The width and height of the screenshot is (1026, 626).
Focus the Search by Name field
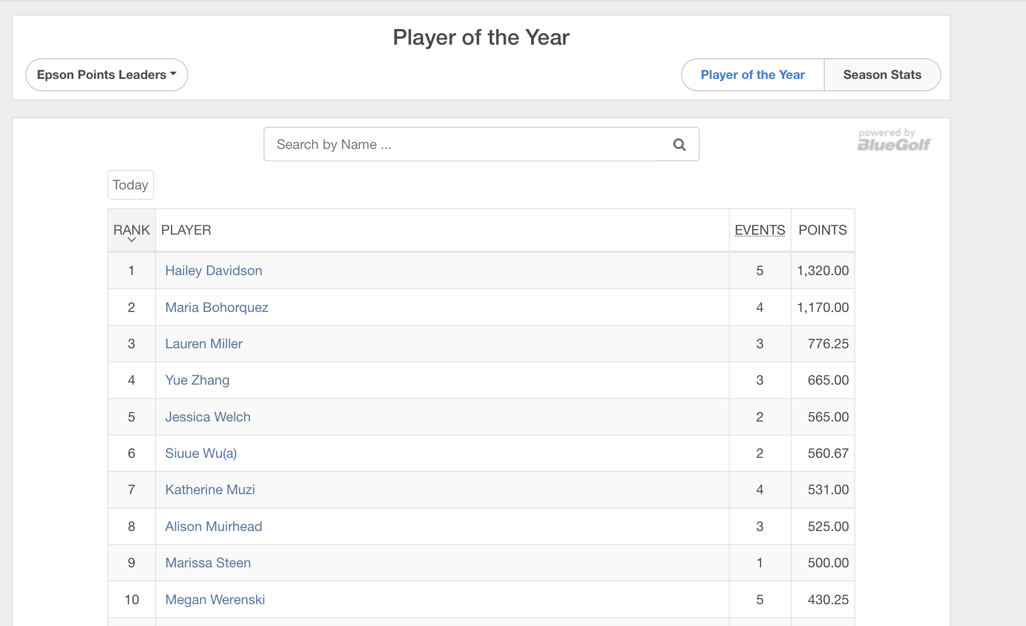tap(467, 144)
